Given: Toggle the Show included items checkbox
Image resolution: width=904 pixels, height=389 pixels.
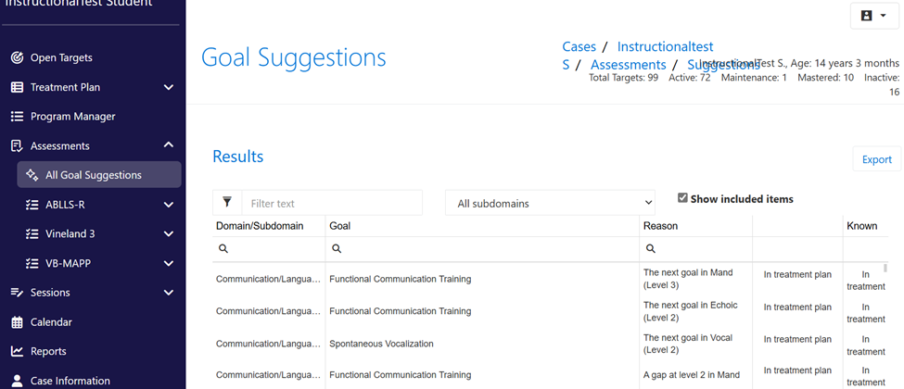Looking at the screenshot, I should coord(682,198).
